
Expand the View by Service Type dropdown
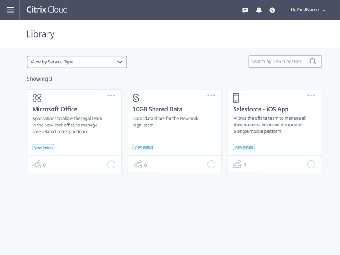pyautogui.click(x=77, y=62)
